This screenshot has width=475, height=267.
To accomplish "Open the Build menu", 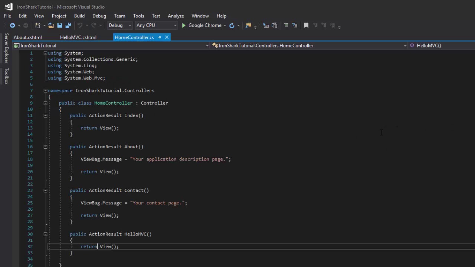I will click(79, 16).
